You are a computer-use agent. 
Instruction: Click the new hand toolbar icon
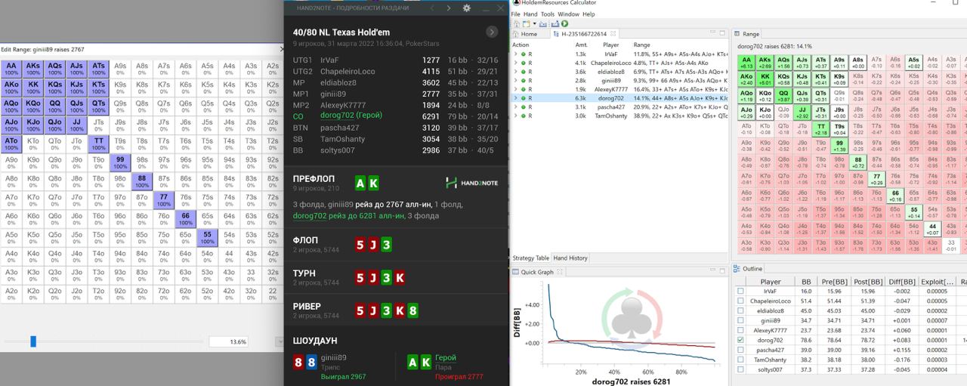click(x=526, y=23)
